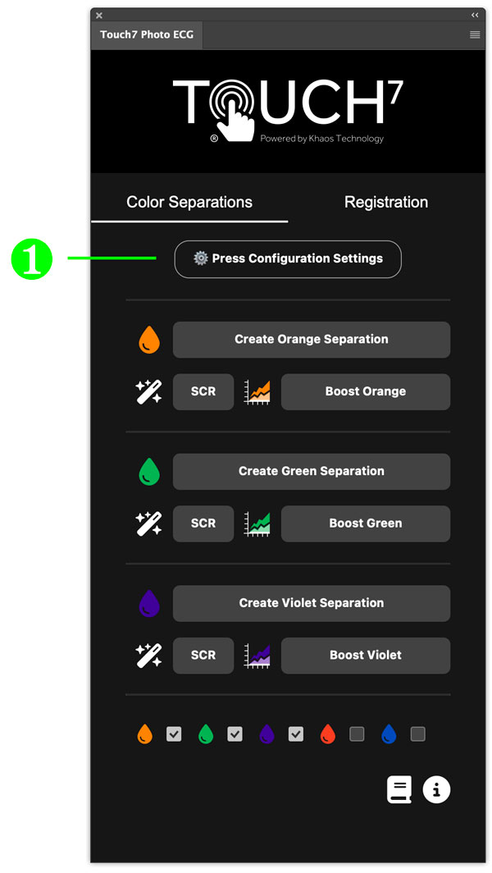Uncheck the orange ink checkbox

coord(174,734)
